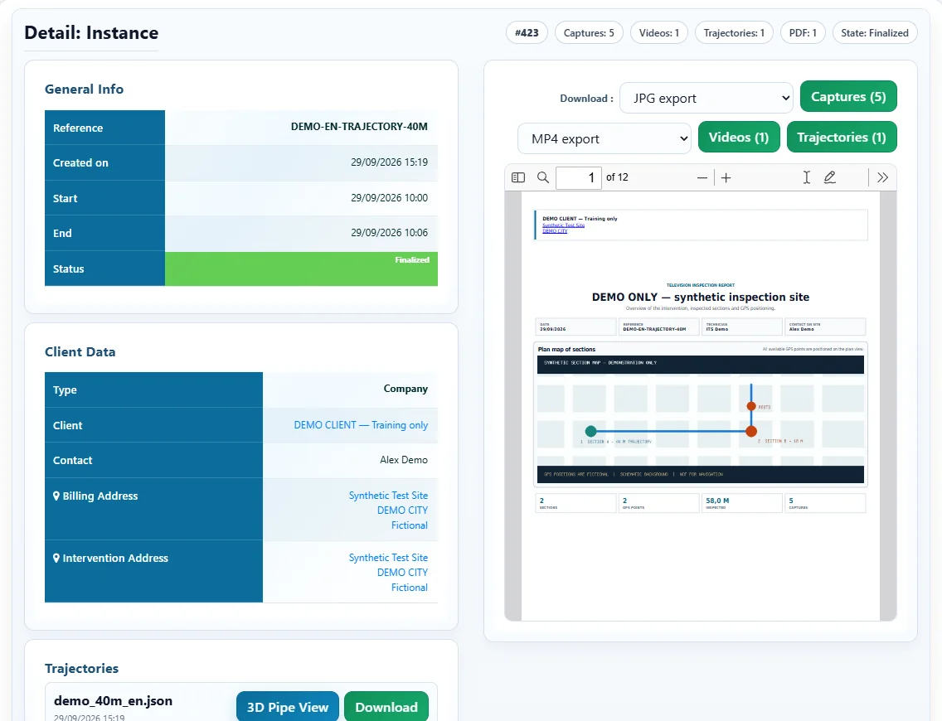Open the DEMO CLIENT — Training only link

point(361,425)
